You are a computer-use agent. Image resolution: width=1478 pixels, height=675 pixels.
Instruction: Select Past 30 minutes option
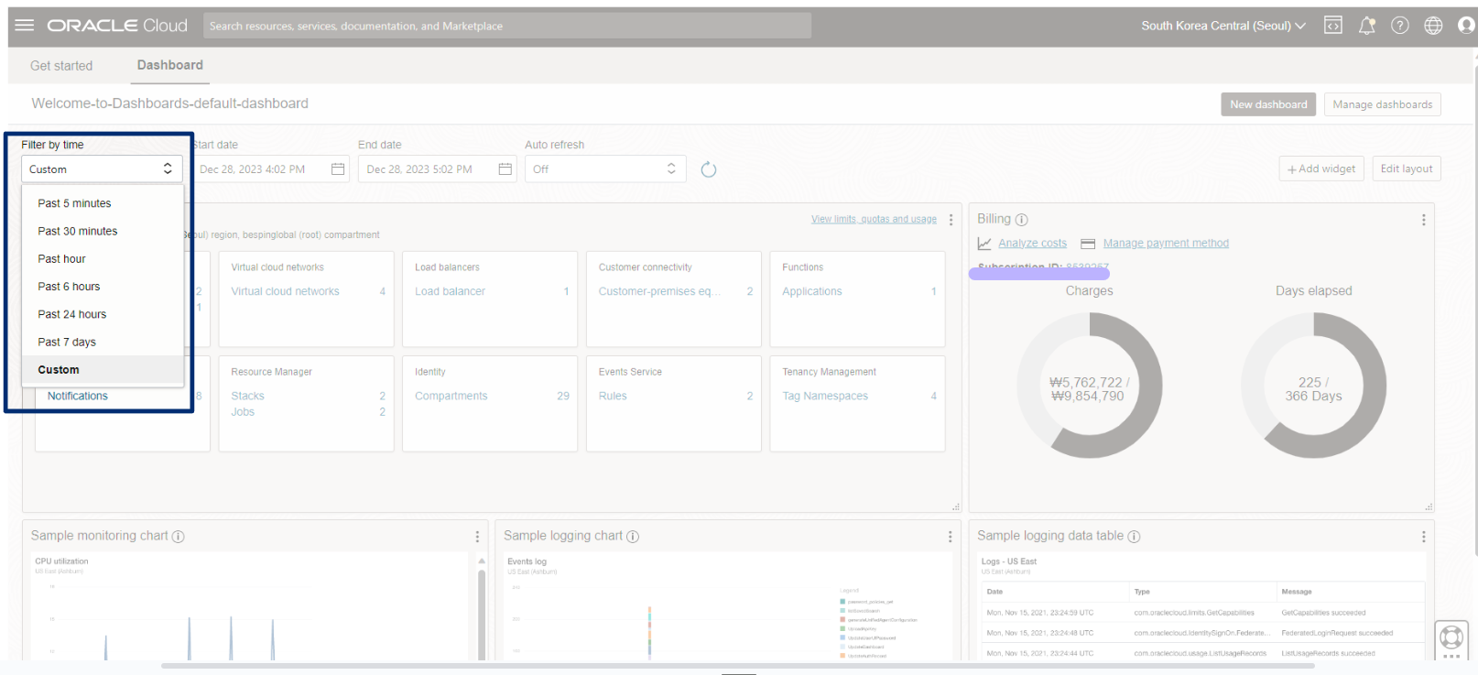click(103, 231)
